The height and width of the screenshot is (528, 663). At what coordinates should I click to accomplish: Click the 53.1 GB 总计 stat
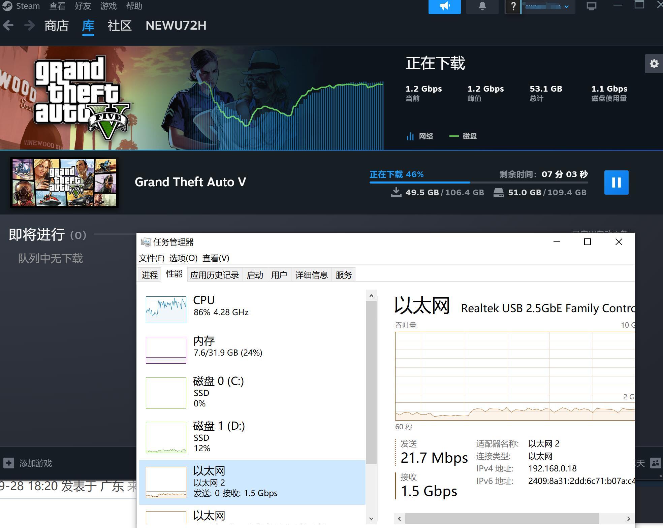click(x=546, y=93)
